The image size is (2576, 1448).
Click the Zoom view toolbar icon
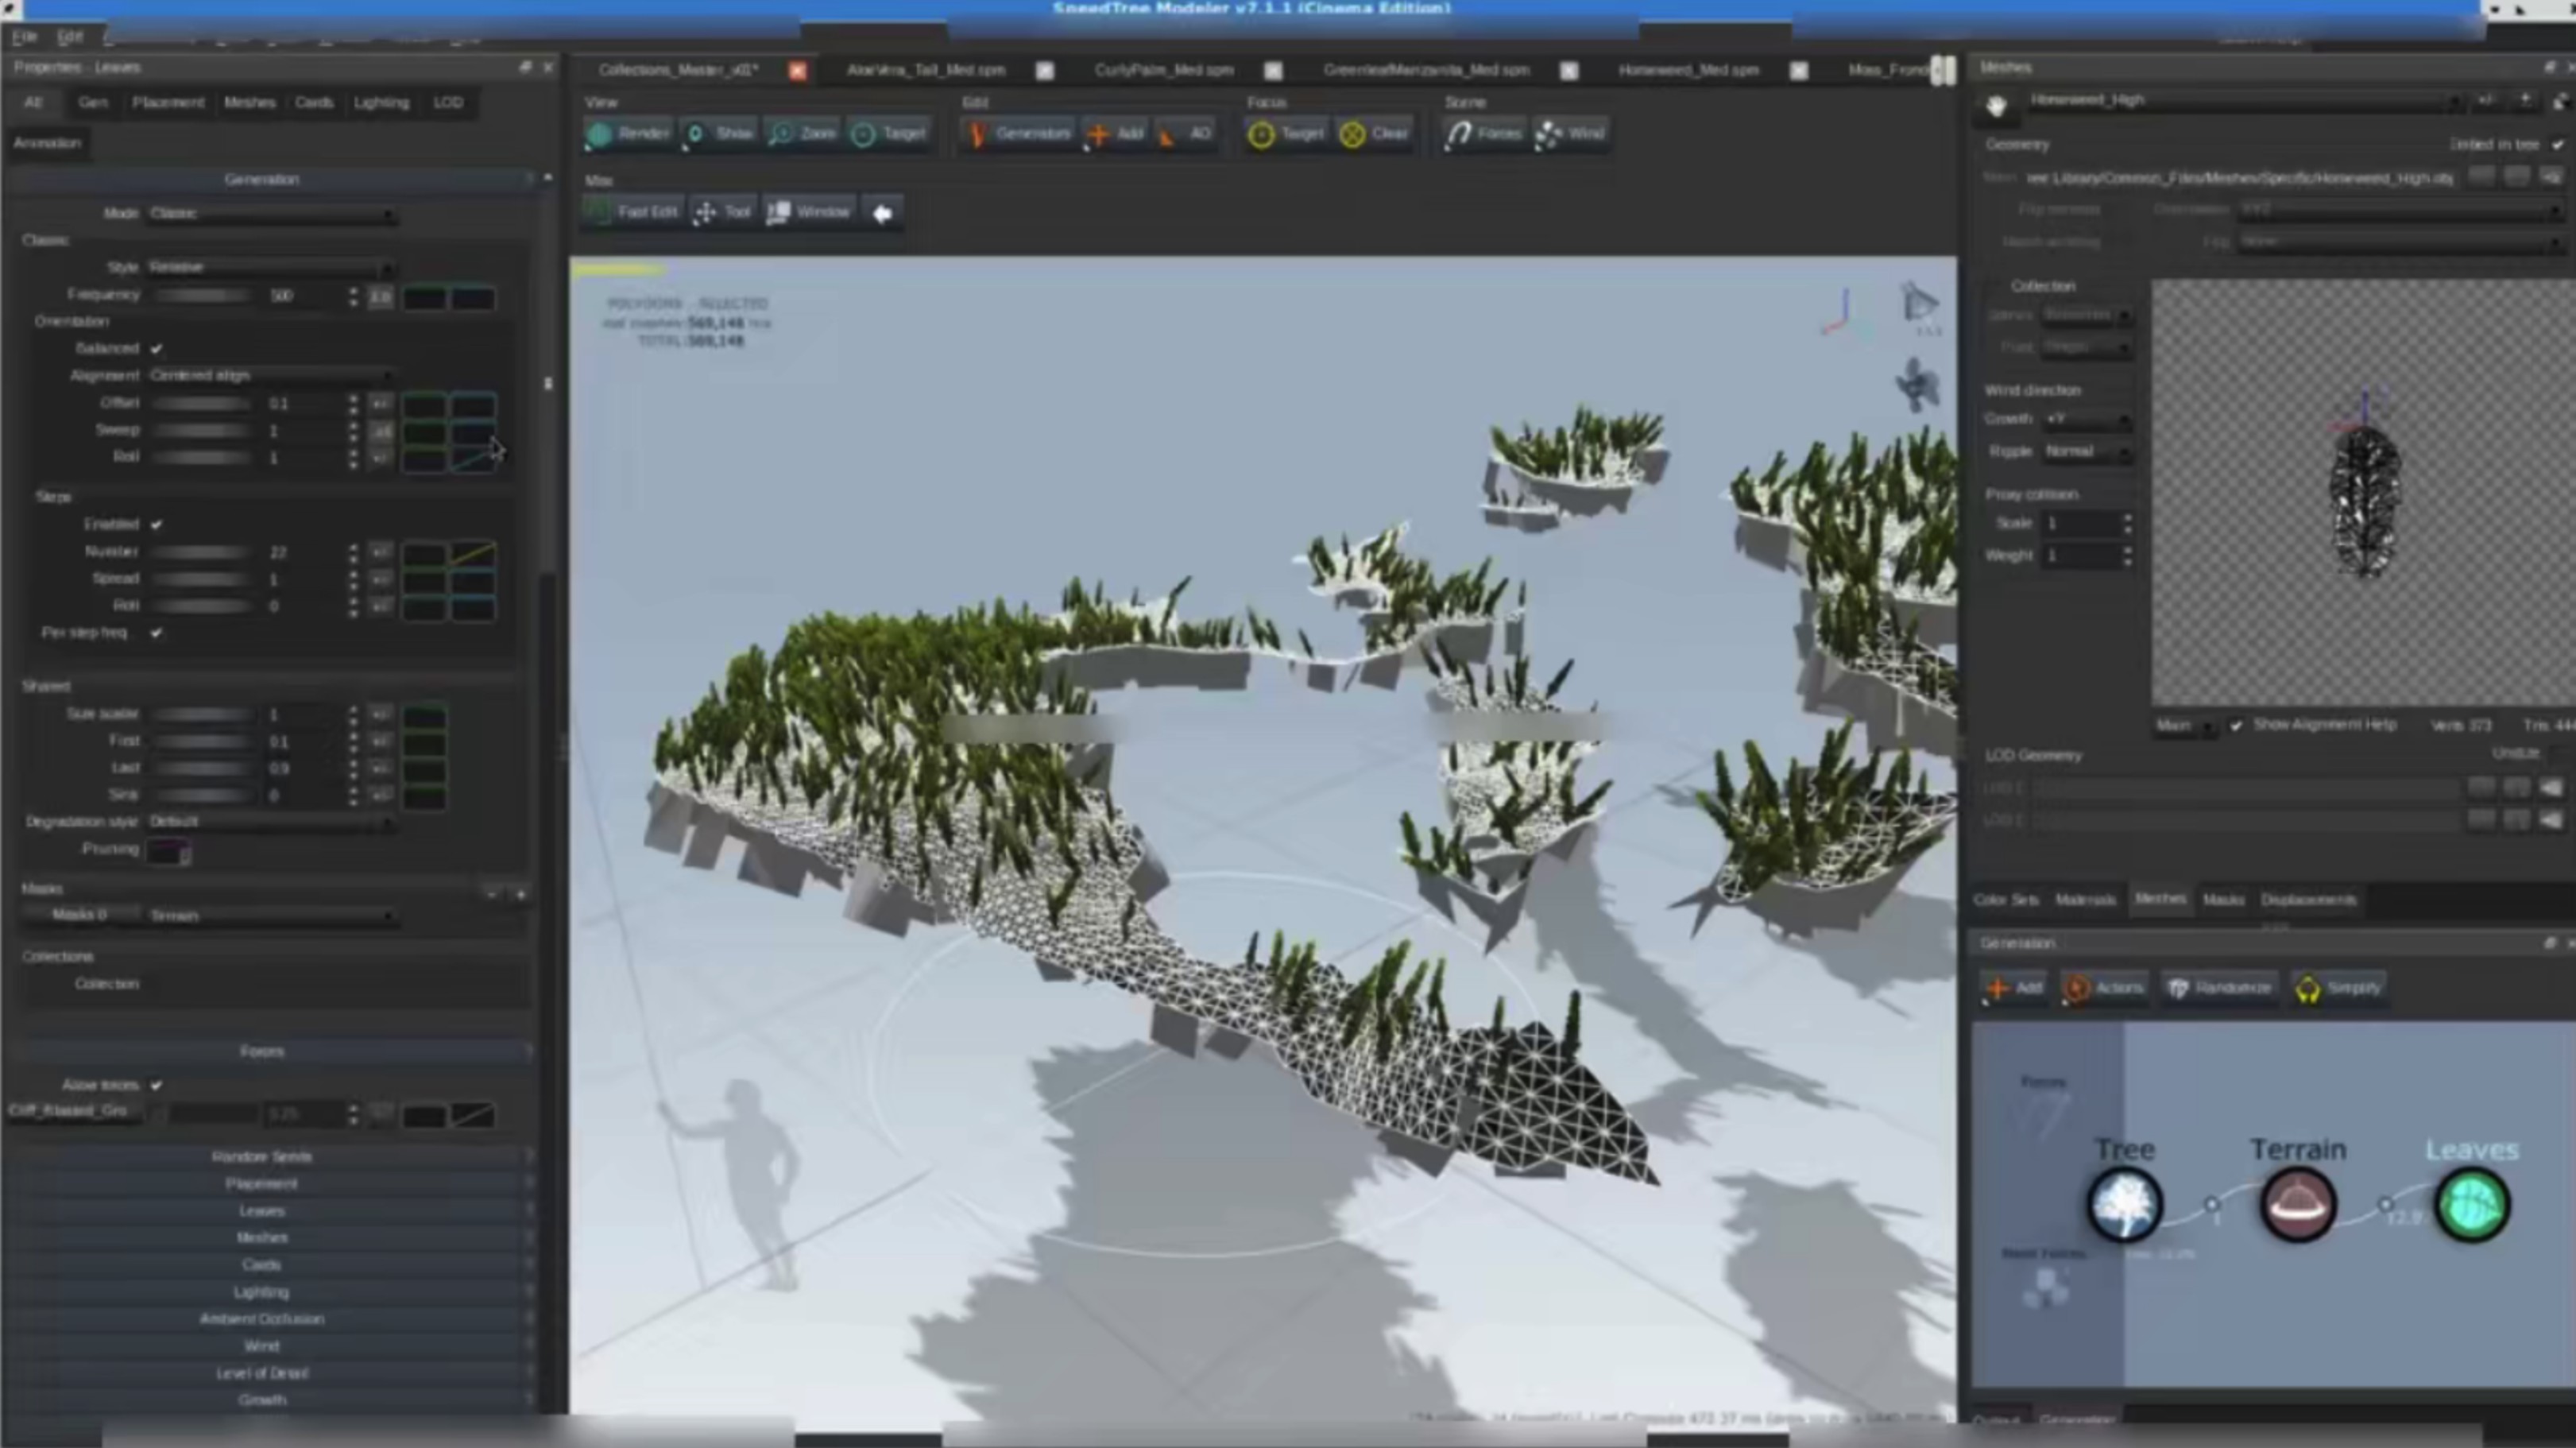781,134
